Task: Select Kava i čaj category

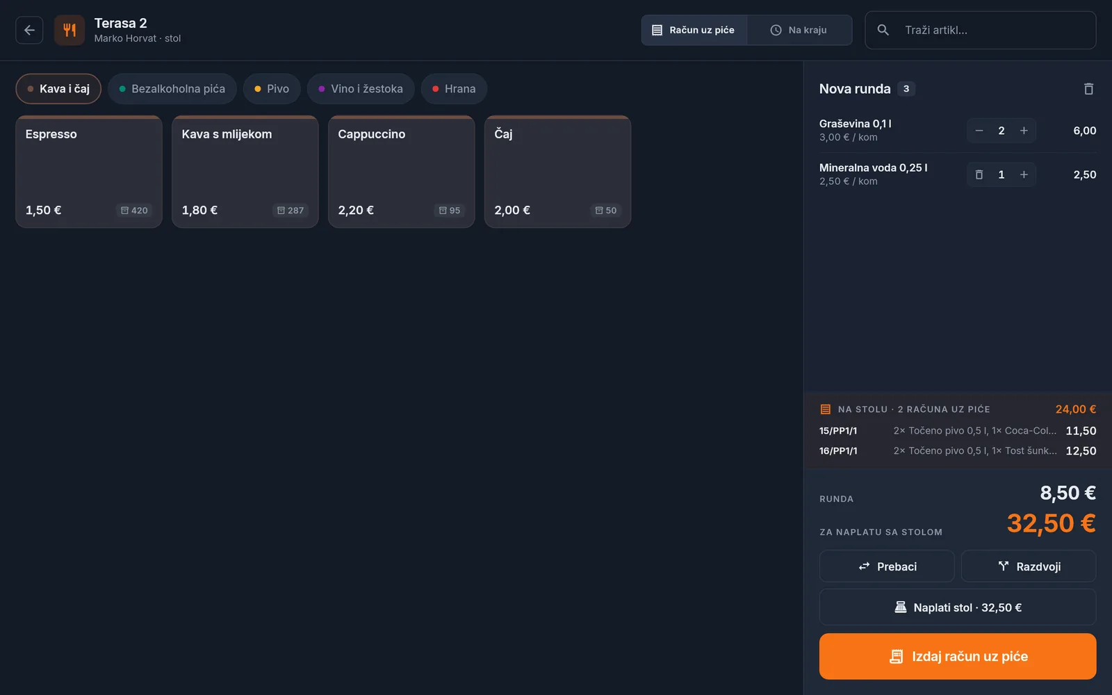Action: coord(58,89)
